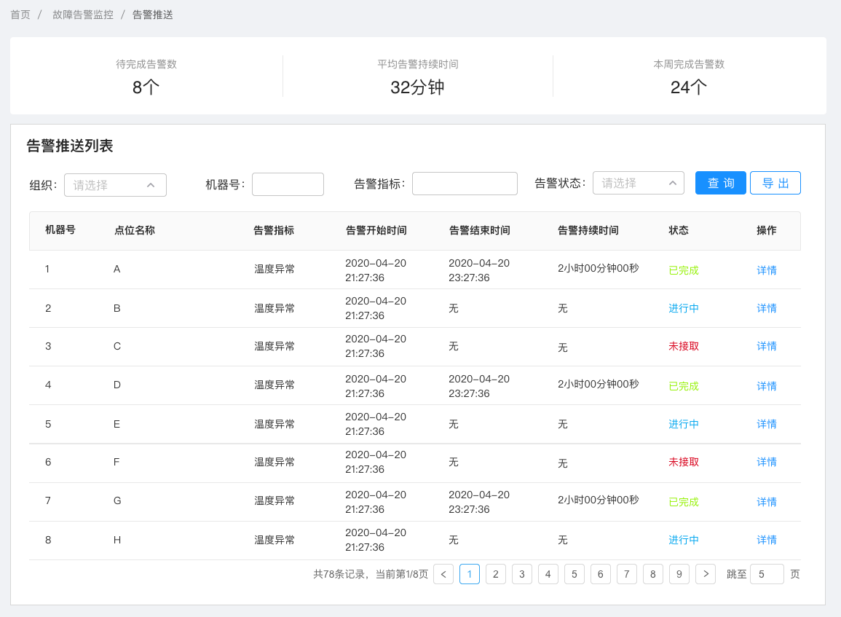Screen dimensions: 841x617
Task: Click the 导出 export button
Action: coord(775,183)
